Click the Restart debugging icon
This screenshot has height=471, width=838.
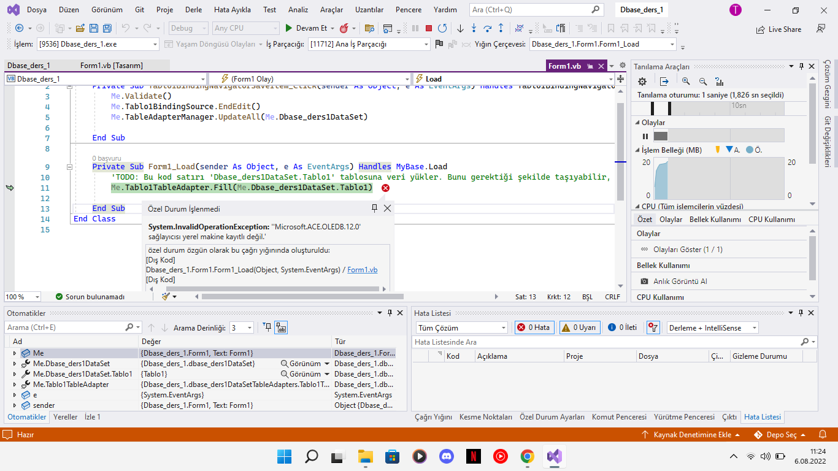442,28
